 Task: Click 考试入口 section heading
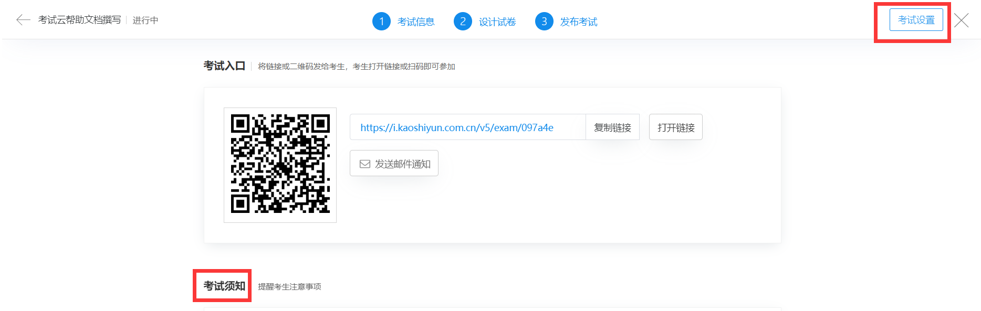click(x=225, y=66)
